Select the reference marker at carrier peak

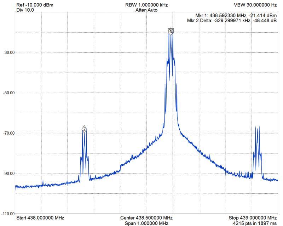[171, 31]
